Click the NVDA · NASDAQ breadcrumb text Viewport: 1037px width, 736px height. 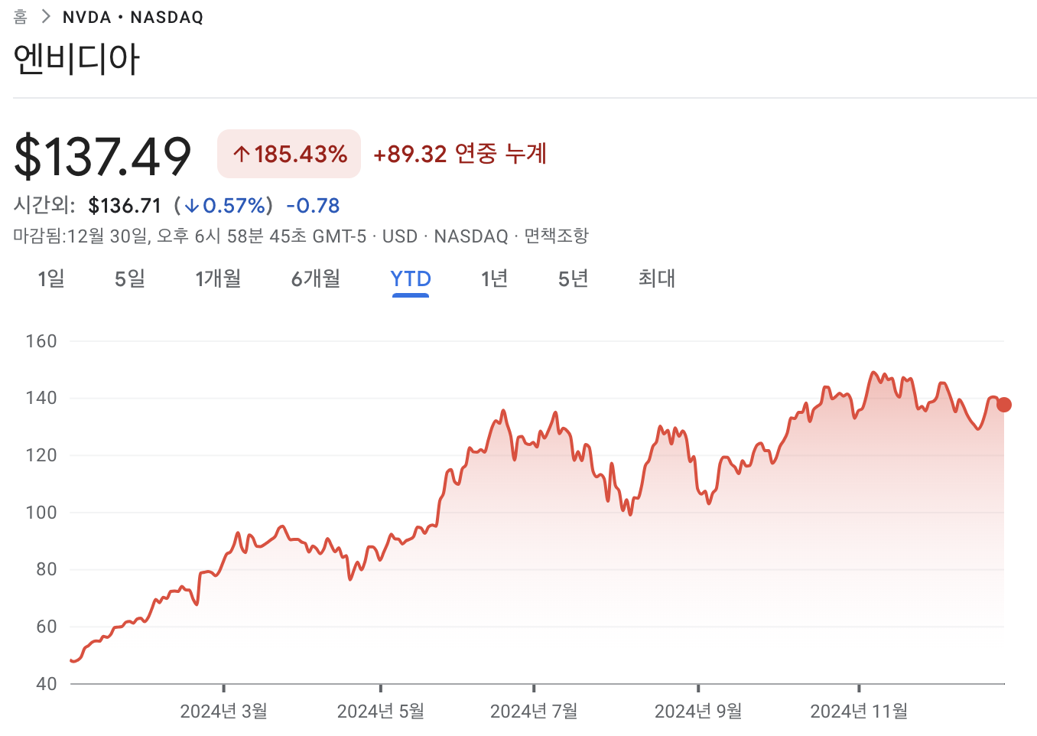pos(133,17)
